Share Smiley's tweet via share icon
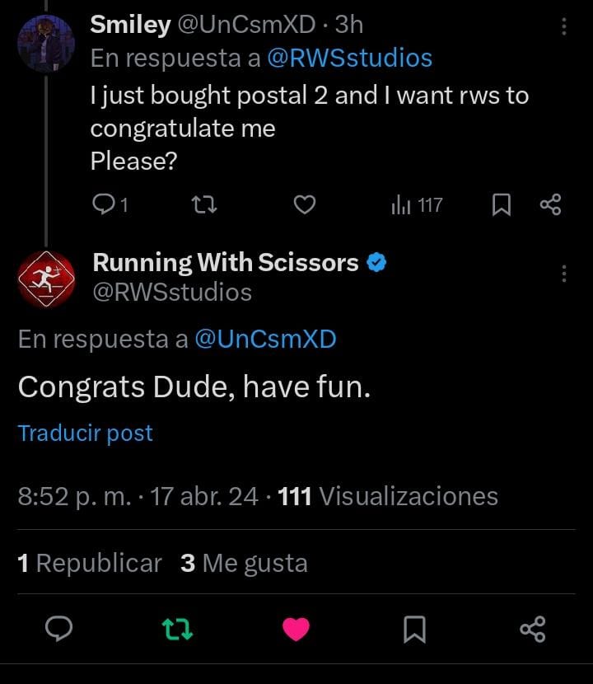Screen dimensions: 593x684 (551, 204)
